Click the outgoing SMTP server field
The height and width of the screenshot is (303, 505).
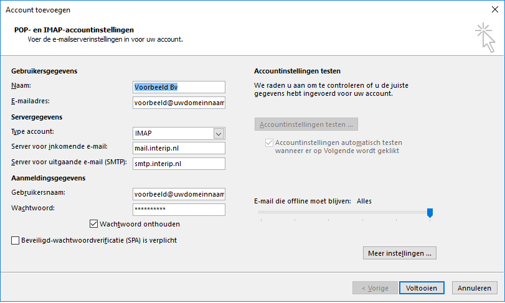179,164
